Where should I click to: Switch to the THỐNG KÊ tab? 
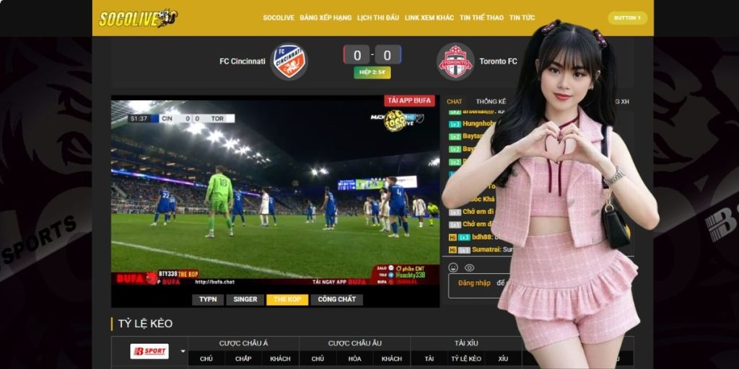(x=491, y=102)
